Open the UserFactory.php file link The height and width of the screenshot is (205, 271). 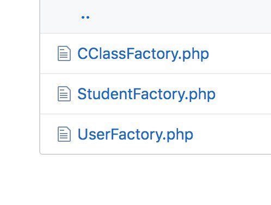point(135,135)
